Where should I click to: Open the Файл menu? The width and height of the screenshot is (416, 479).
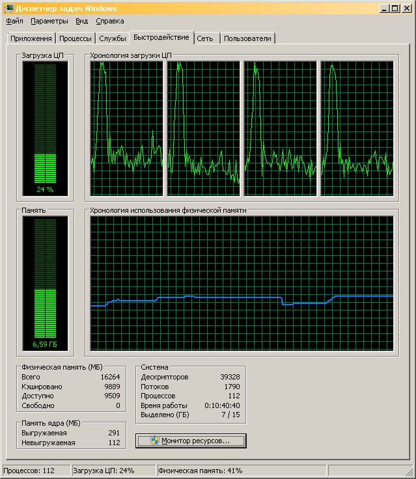(x=15, y=21)
